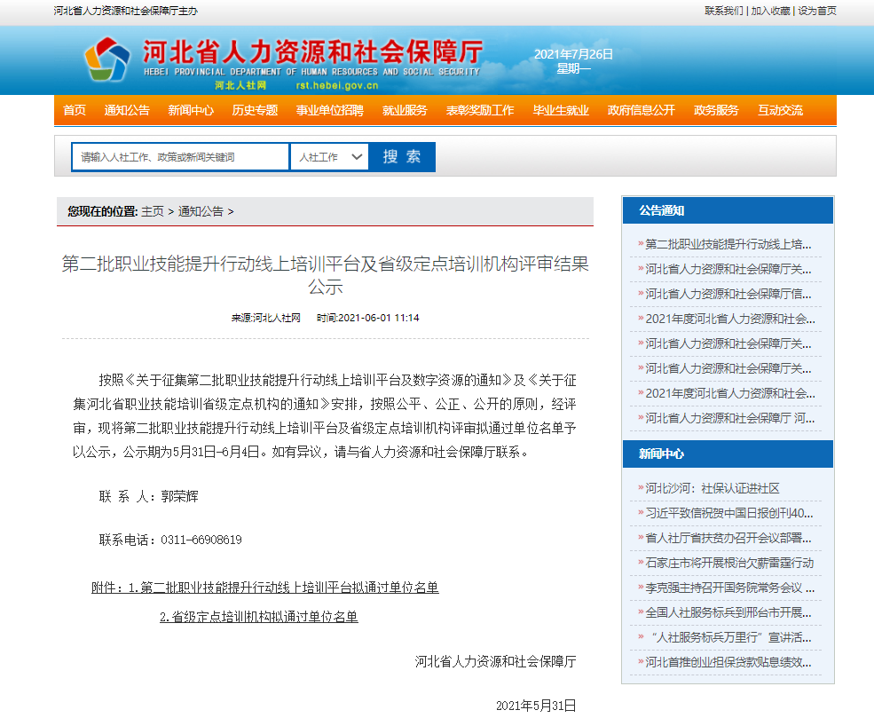Viewport: 874px width, 718px height.
Task: Select 政府信息公开 in the navigation bar
Action: coord(641,110)
